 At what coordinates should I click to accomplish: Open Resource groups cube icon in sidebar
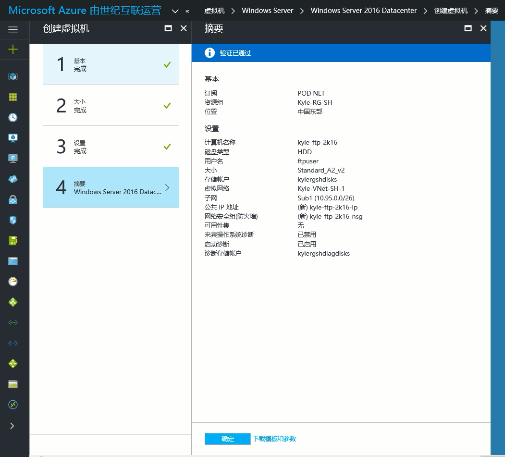pyautogui.click(x=13, y=76)
